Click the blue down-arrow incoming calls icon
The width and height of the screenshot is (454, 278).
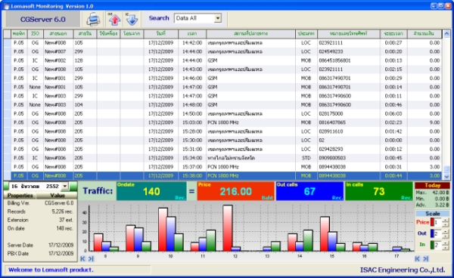click(x=132, y=20)
